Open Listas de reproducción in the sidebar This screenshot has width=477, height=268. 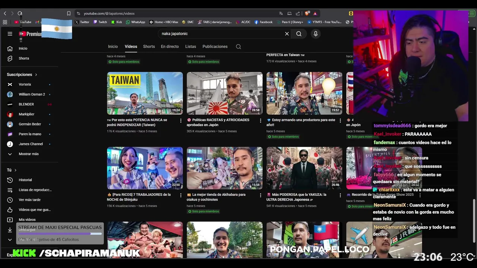(29, 190)
